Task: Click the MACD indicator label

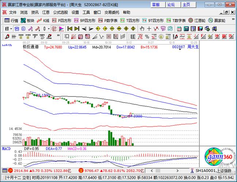Action: [x=6, y=149]
